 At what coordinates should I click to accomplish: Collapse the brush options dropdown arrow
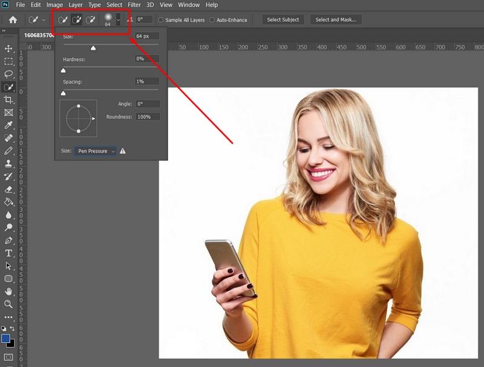[x=118, y=20]
